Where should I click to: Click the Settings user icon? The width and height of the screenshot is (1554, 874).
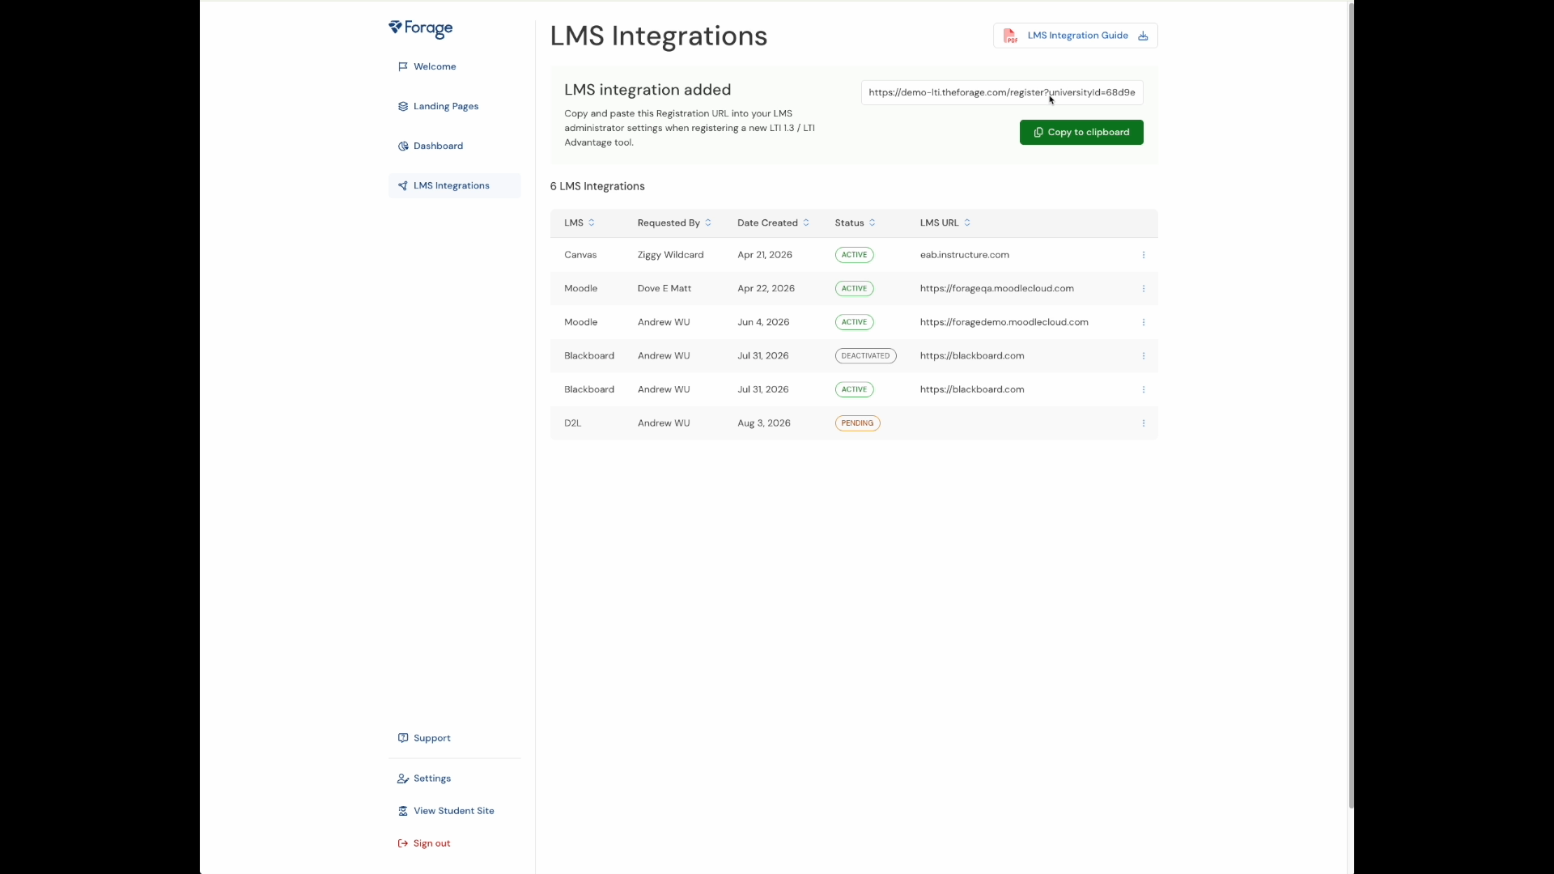coord(403,779)
